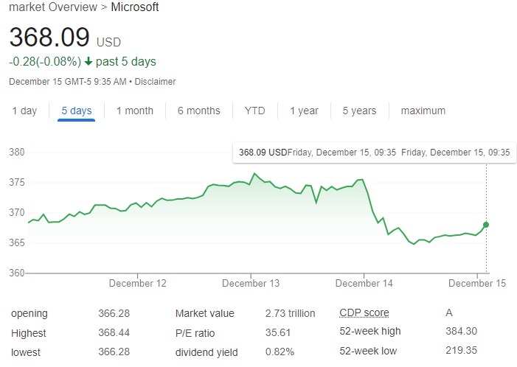Click the 380 y-axis label
This screenshot has height=367, width=517.
tap(17, 153)
